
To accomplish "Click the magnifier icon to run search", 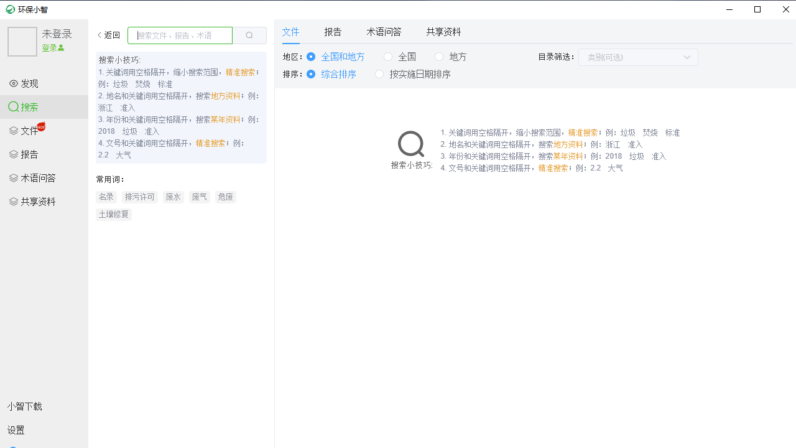I will tap(249, 35).
